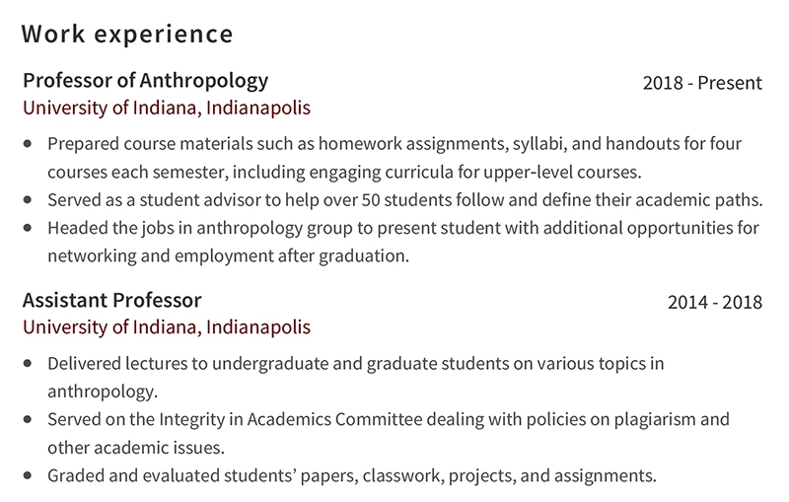Click the networking and employment after graduation line

coord(229,256)
